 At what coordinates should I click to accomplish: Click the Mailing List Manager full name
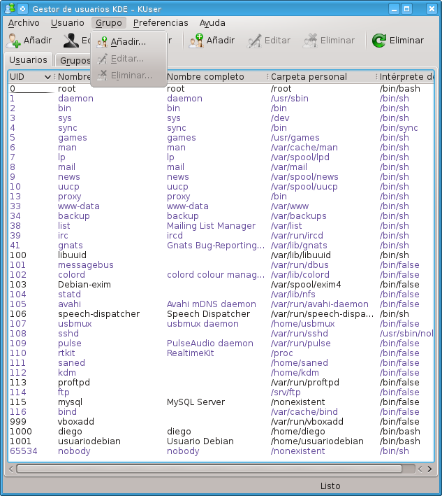(211, 226)
